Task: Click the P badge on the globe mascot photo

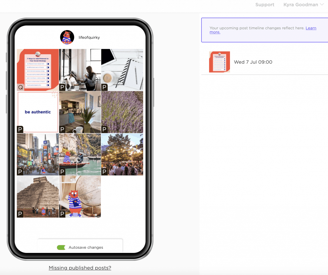Action: (62, 214)
